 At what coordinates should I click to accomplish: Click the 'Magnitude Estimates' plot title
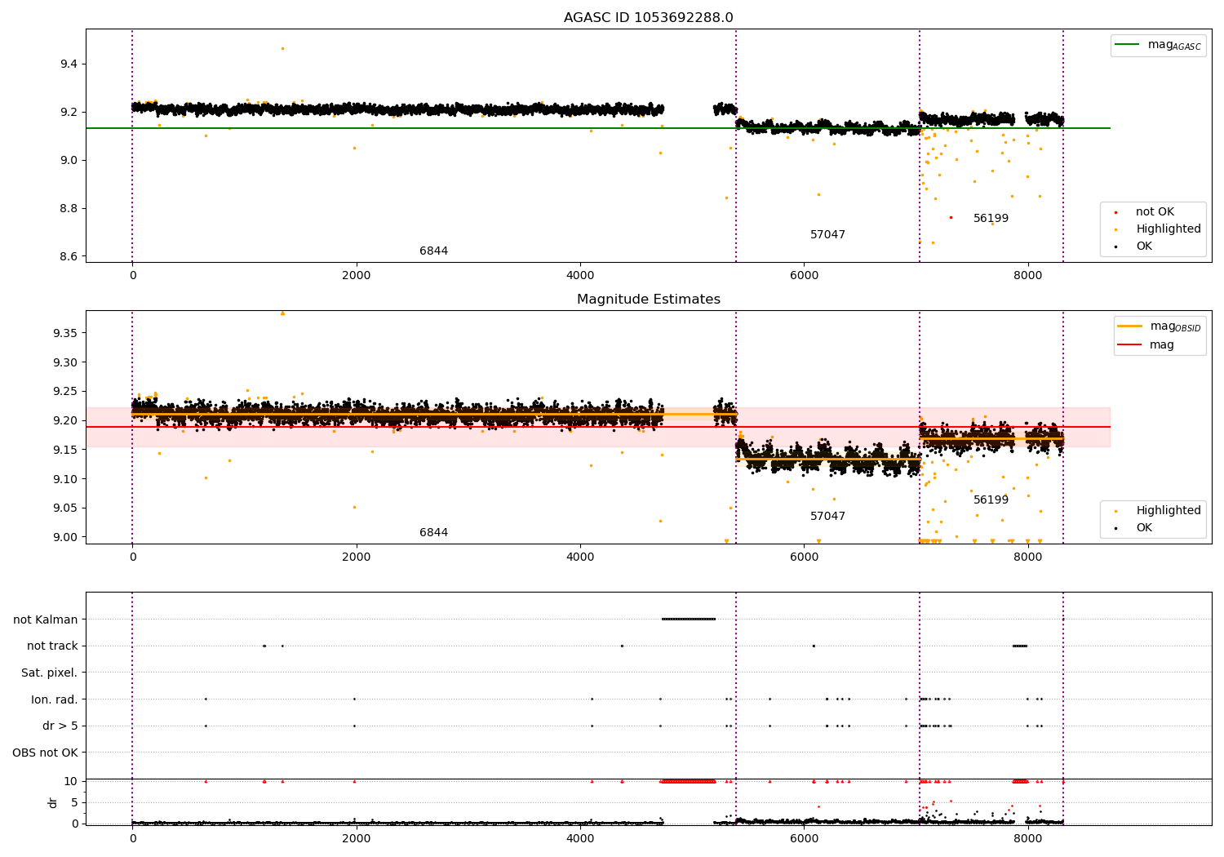pos(648,300)
